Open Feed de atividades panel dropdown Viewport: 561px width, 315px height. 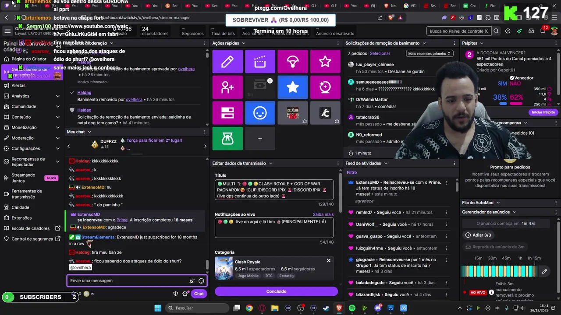[385, 163]
